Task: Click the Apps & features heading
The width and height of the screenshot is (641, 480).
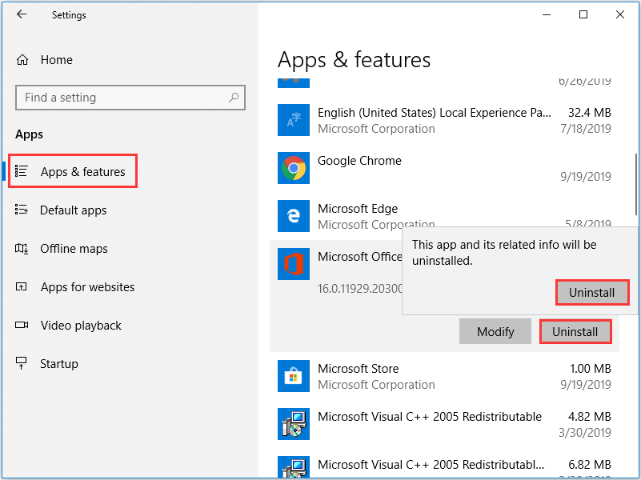Action: (354, 60)
